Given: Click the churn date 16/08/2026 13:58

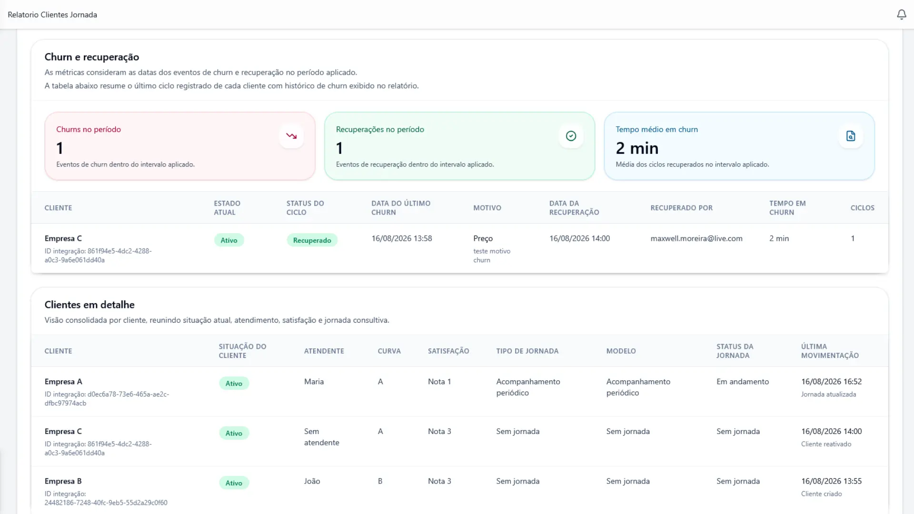Looking at the screenshot, I should [x=401, y=238].
